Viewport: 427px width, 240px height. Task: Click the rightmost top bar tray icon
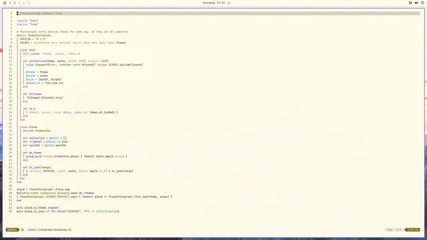click(x=422, y=3)
